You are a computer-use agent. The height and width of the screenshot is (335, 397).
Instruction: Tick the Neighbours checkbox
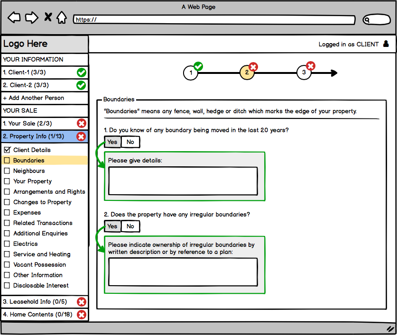click(x=7, y=171)
